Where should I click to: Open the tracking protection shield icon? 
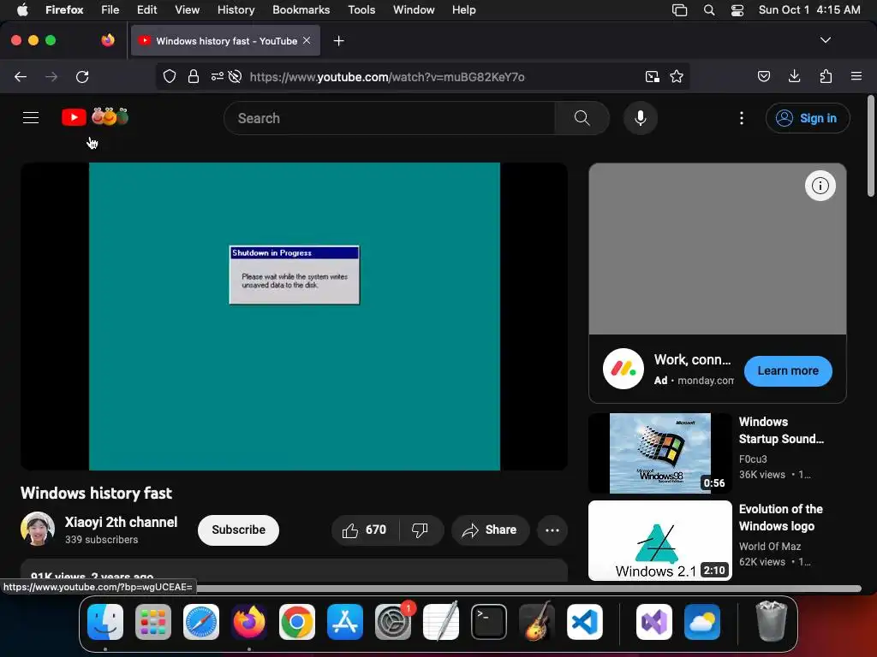[x=170, y=76]
